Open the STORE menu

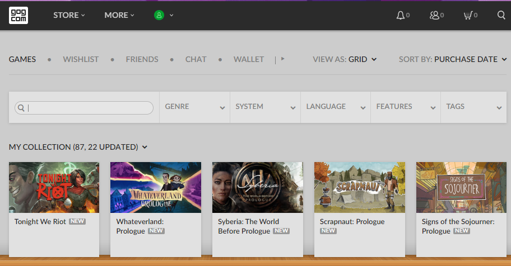tap(69, 15)
